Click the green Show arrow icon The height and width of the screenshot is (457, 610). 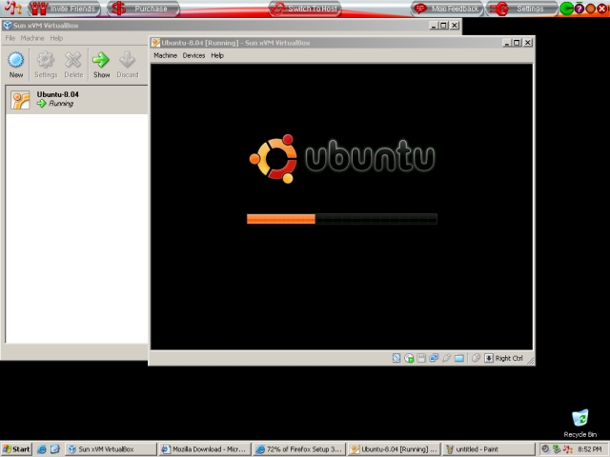101,60
